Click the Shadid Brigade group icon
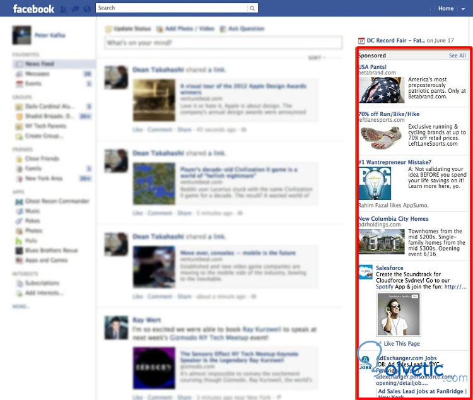This screenshot has width=473, height=400. point(19,116)
